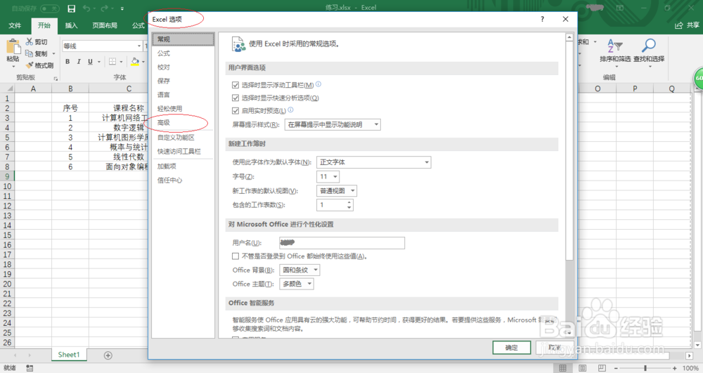This screenshot has width=703, height=373.
Task: Open the 文件 ribbon tab
Action: [15, 25]
